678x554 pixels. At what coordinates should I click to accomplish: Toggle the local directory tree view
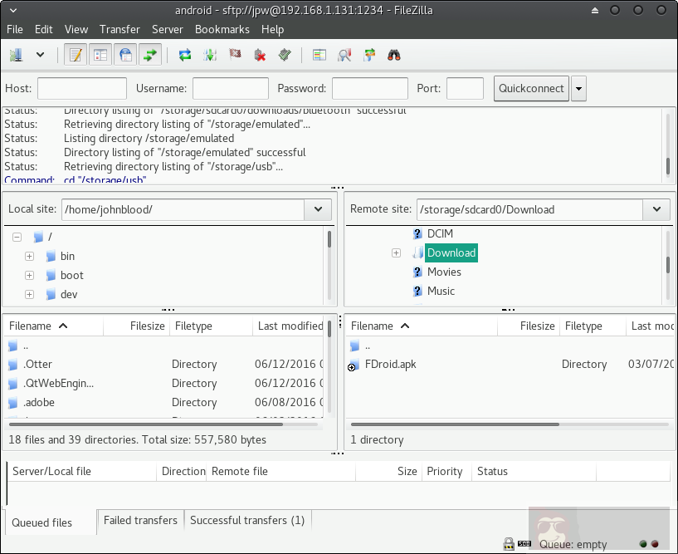[x=101, y=55]
